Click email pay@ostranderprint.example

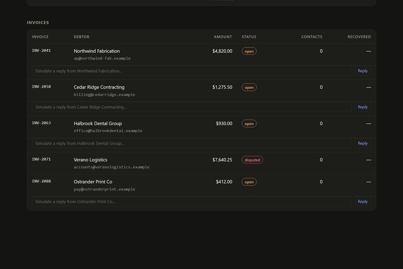click(x=104, y=189)
